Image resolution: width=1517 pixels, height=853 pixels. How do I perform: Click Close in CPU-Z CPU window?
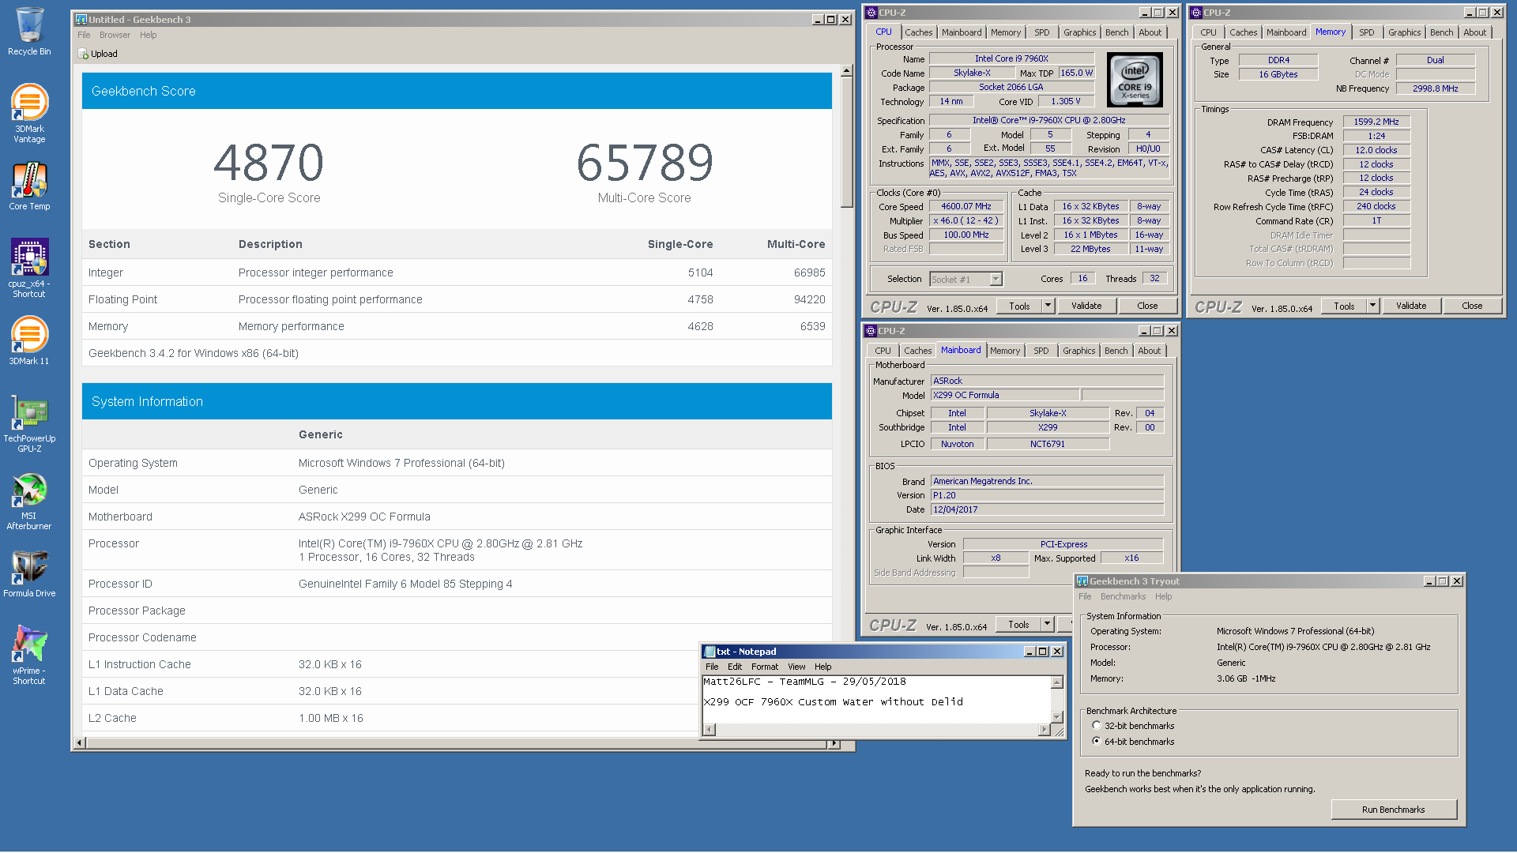pos(1147,306)
